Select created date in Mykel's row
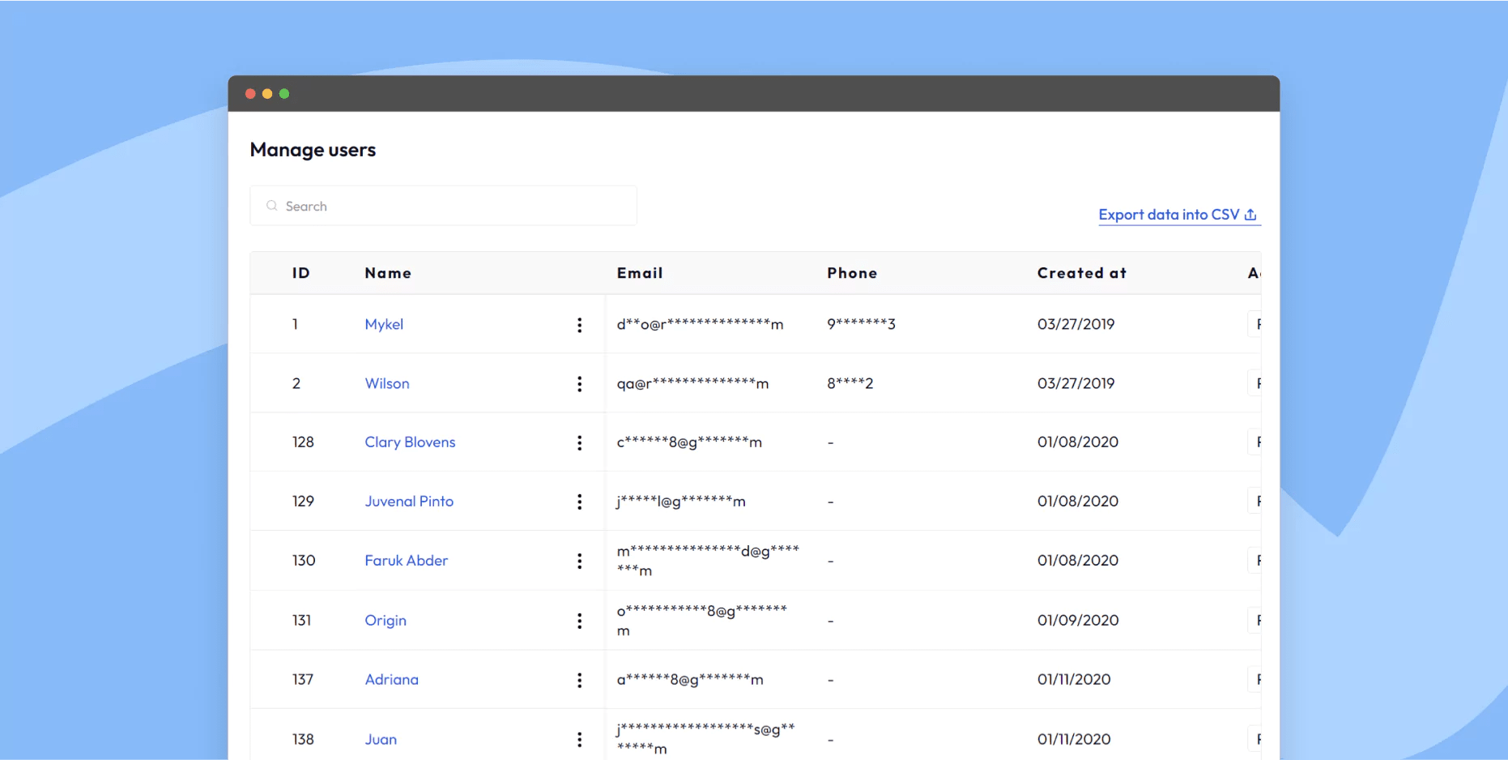1508x760 pixels. tap(1076, 324)
